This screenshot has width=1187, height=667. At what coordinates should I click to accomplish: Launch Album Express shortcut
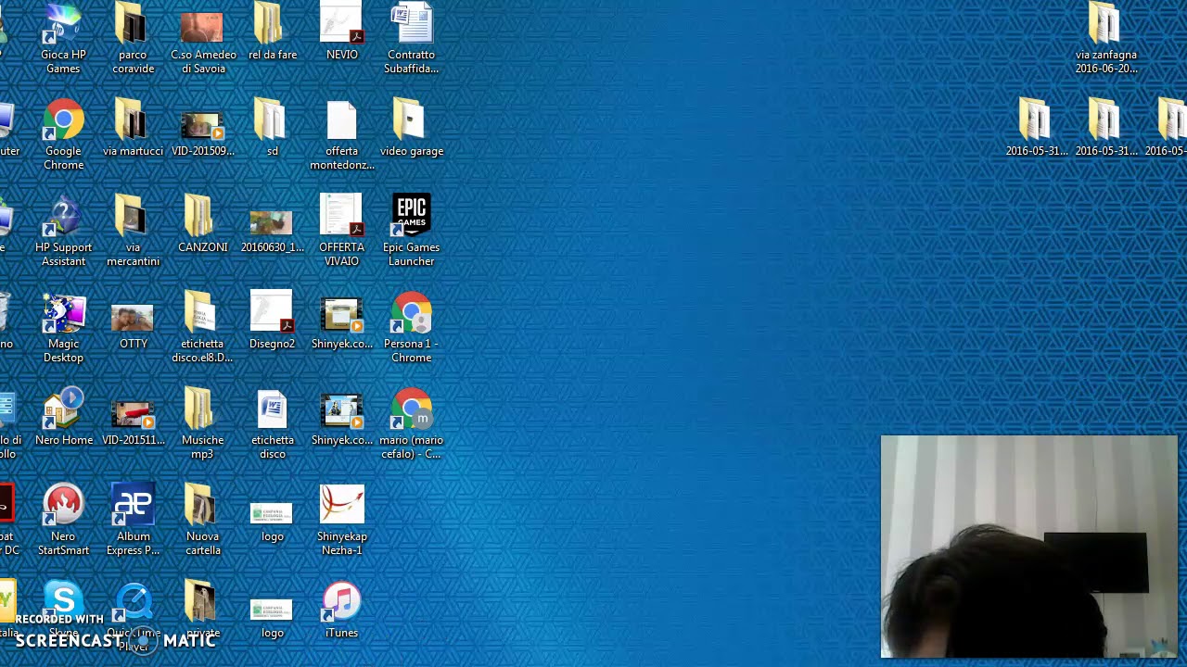(133, 520)
